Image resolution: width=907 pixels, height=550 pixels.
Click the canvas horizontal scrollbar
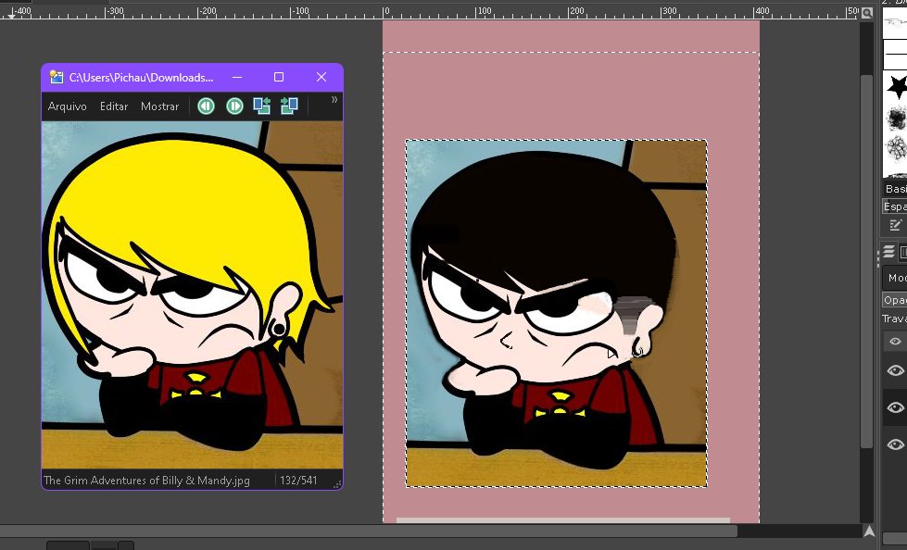click(x=369, y=531)
